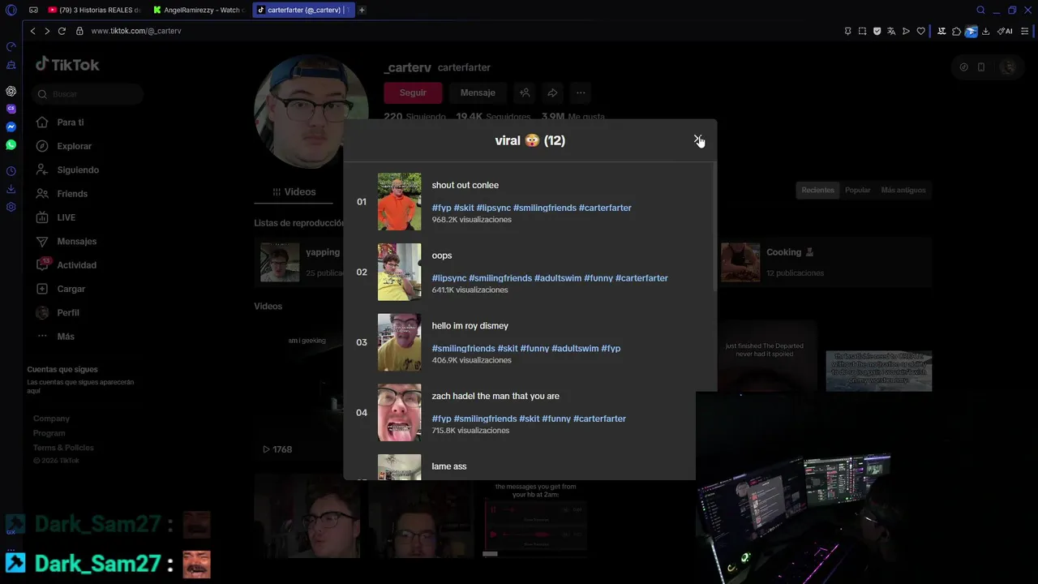The image size is (1038, 584).
Task: Open the page translate icon
Action: coord(891,31)
